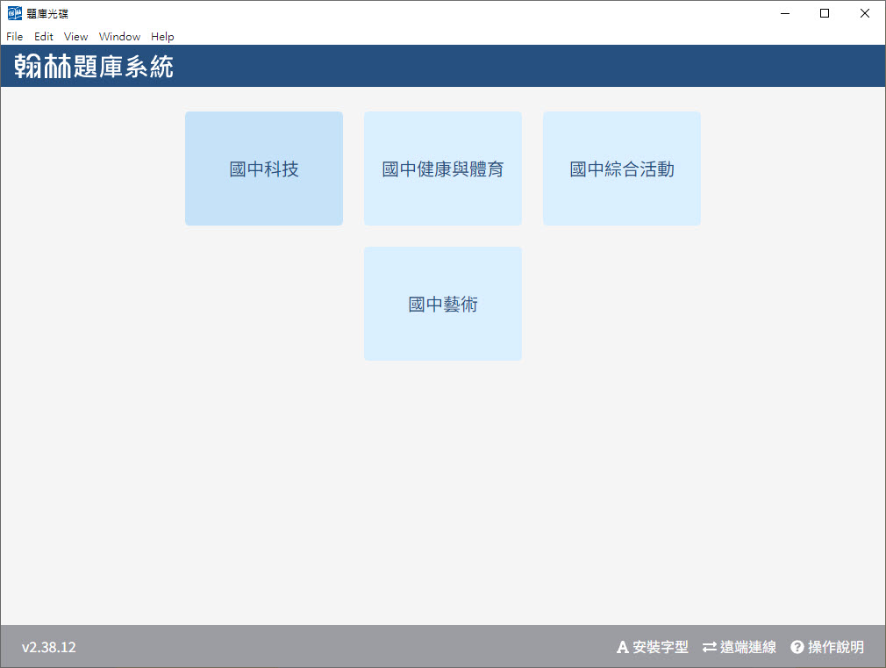
Task: Click the 翰林題庫系統 header title
Action: click(x=94, y=66)
